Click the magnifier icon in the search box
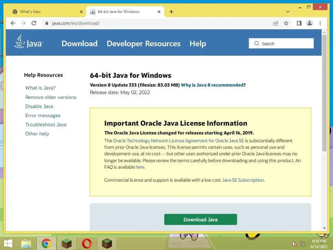This screenshot has width=333, height=250. pyautogui.click(x=257, y=43)
